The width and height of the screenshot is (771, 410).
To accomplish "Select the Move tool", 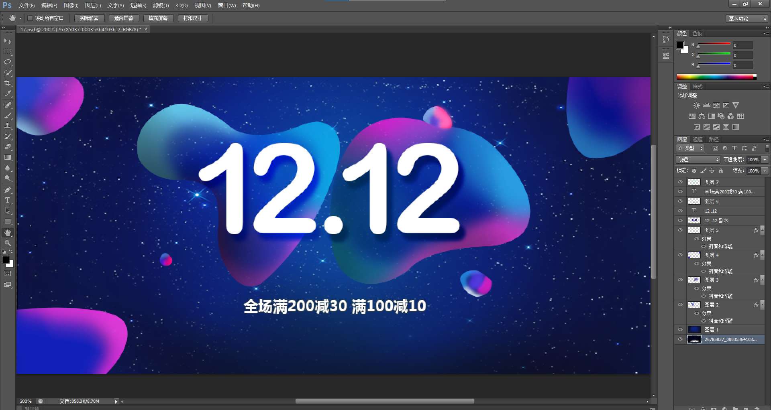I will click(x=8, y=41).
